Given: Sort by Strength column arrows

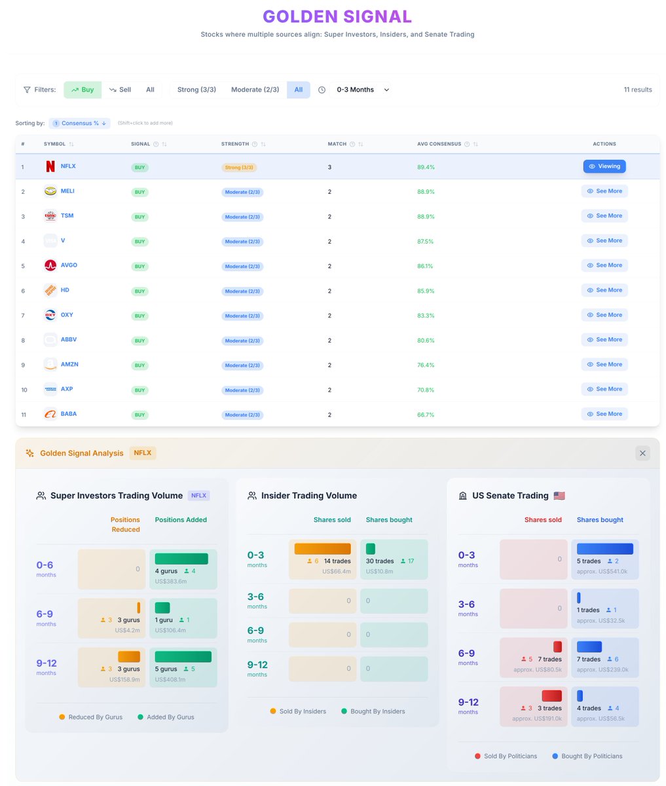Looking at the screenshot, I should point(263,144).
